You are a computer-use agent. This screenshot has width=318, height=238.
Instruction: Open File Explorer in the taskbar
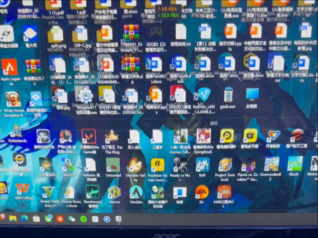click(13, 218)
